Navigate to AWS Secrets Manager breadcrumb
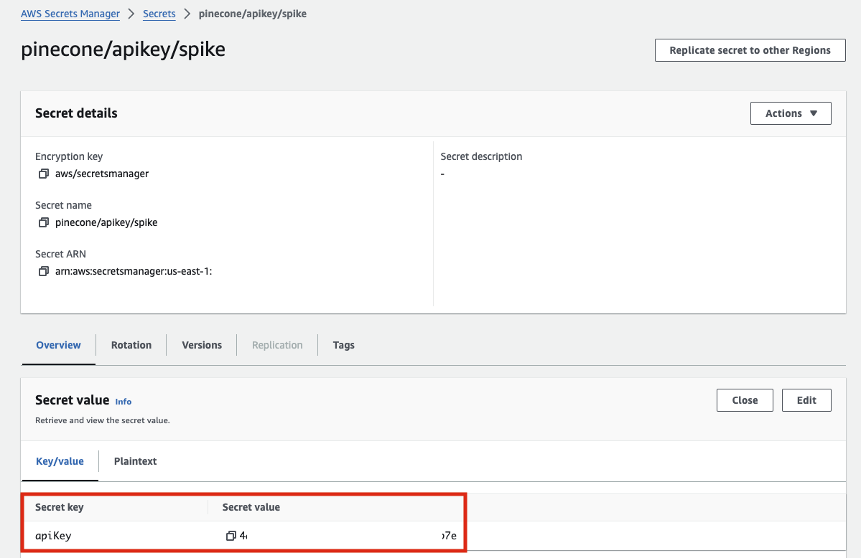 click(x=70, y=13)
